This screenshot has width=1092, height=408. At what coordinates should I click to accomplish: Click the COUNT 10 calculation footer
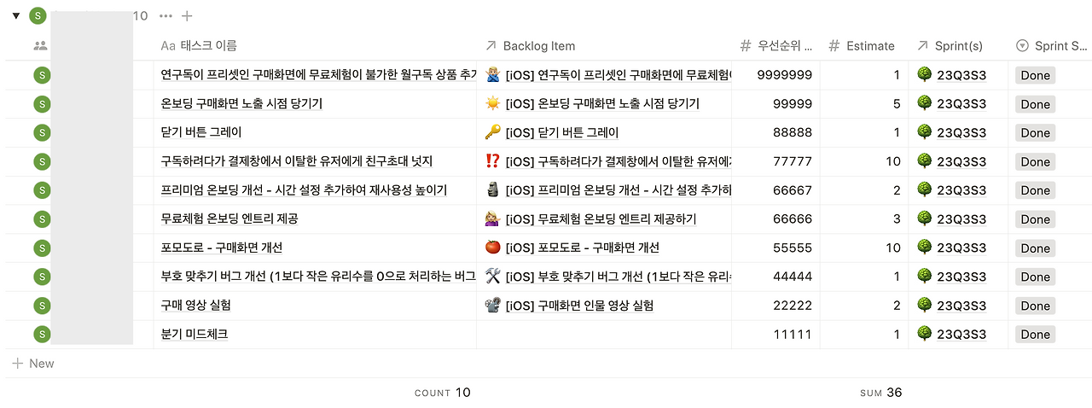point(442,393)
